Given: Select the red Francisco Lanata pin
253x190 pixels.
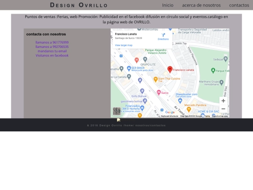Looking at the screenshot, I should [x=170, y=69].
